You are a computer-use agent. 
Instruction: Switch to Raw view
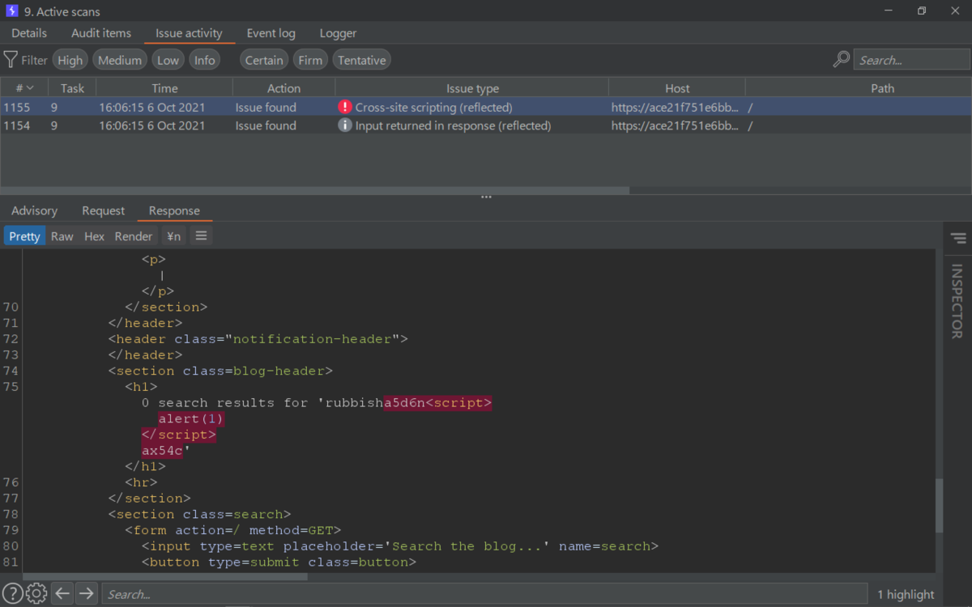(x=62, y=236)
